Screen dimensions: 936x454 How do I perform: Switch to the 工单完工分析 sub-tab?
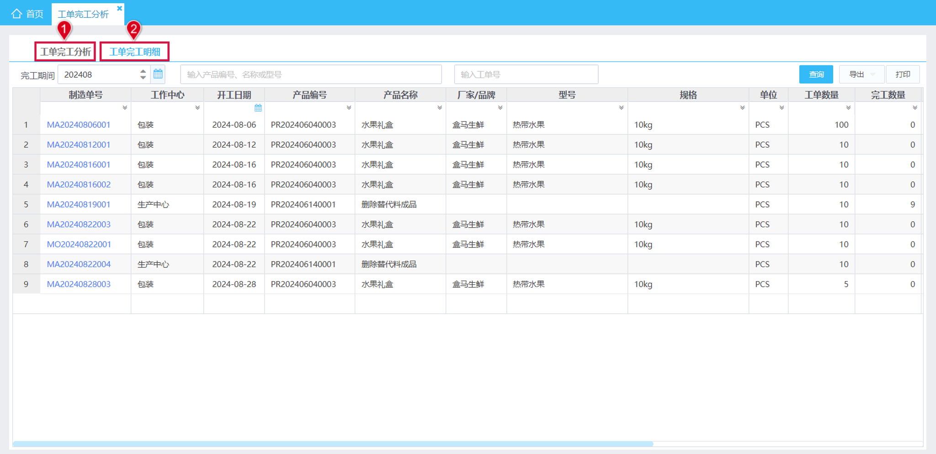click(x=65, y=52)
